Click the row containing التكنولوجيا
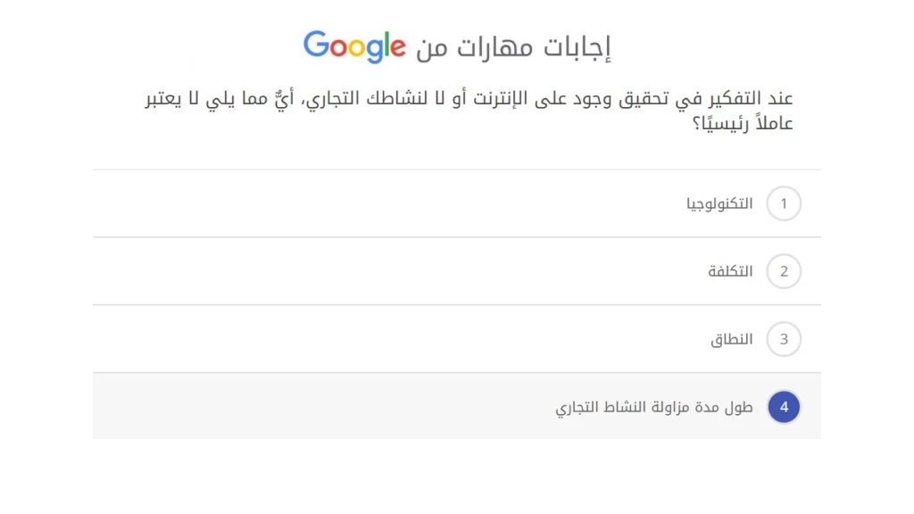Screen dimensions: 914x514 click(457, 203)
